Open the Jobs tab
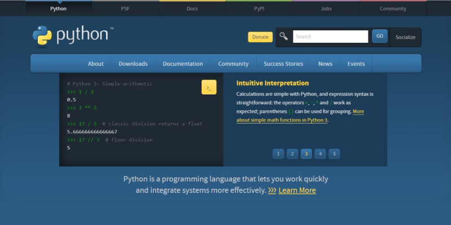The image size is (451, 225). pyautogui.click(x=326, y=8)
